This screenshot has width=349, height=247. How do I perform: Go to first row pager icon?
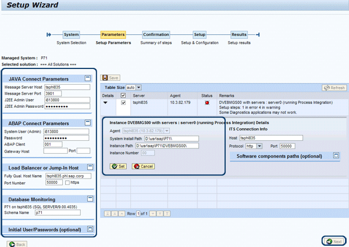click(108, 213)
